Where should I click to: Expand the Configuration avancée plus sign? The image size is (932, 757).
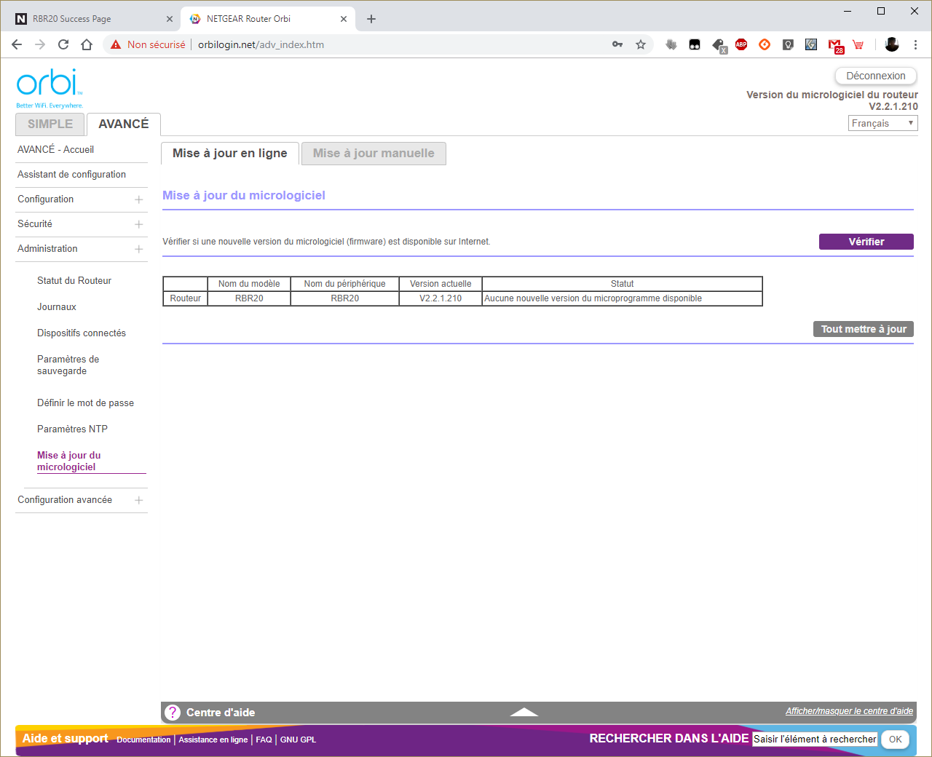[138, 500]
